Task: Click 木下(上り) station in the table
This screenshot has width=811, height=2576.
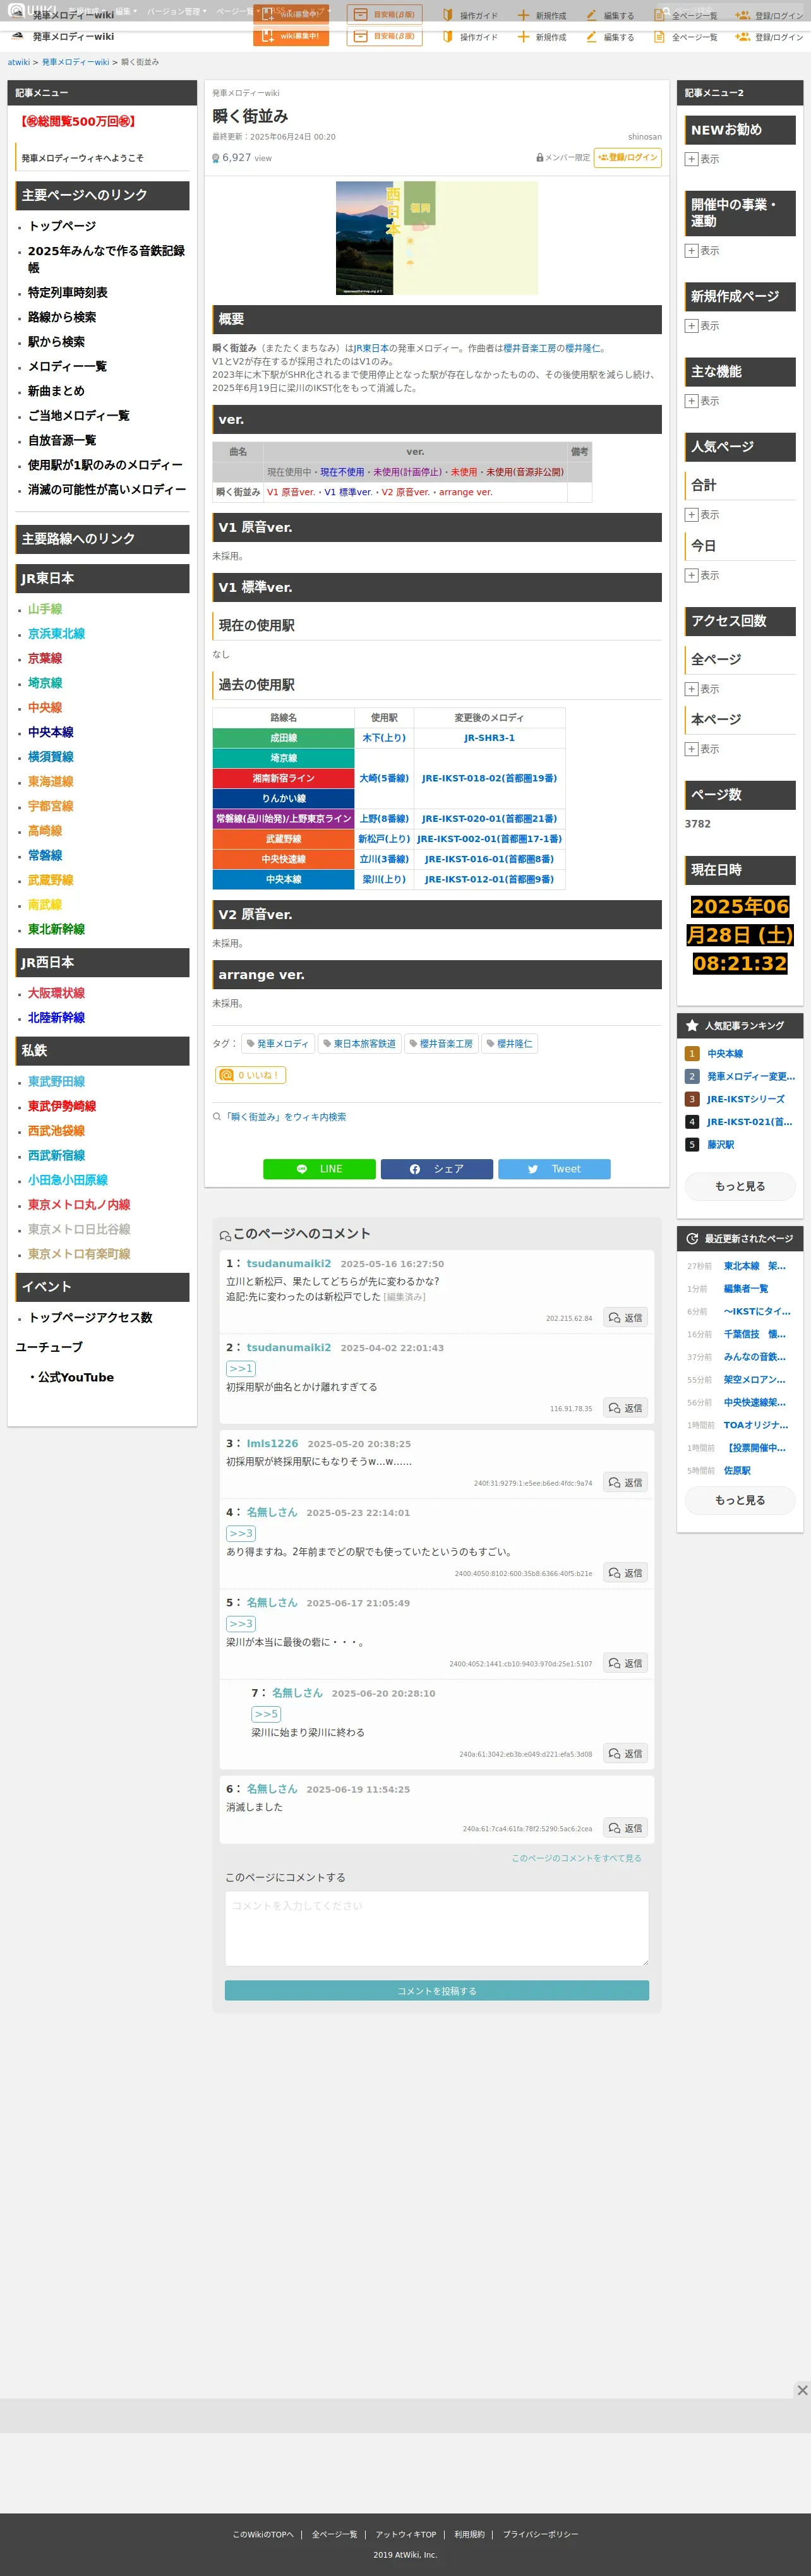Action: click(x=384, y=738)
